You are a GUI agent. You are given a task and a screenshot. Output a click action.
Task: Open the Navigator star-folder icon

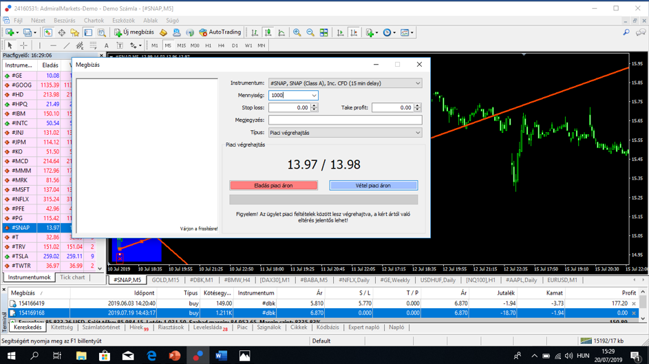75,32
